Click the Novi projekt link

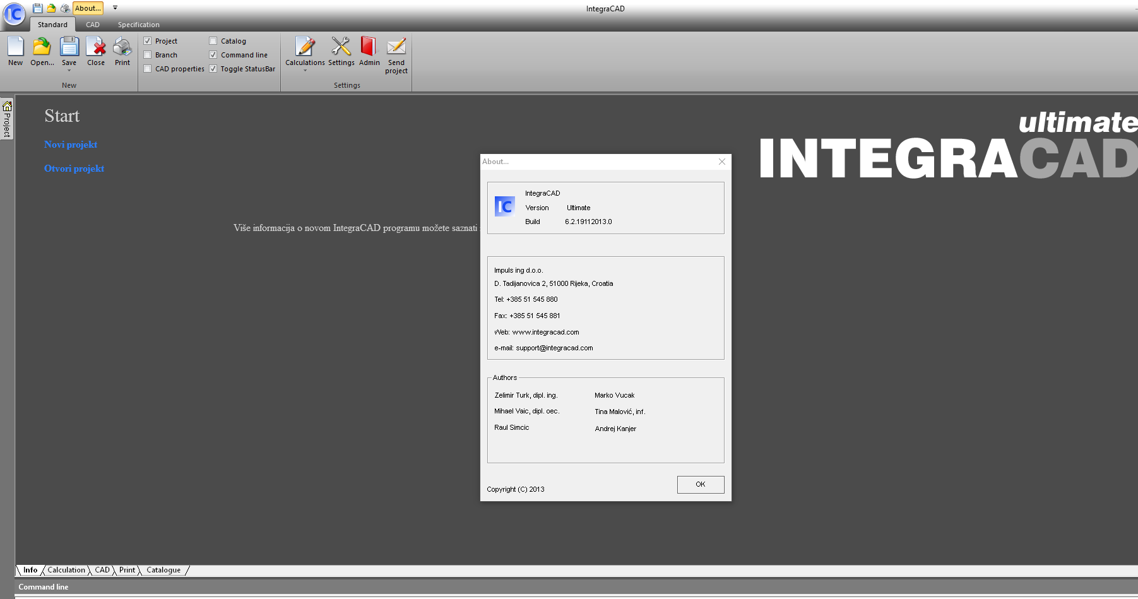click(71, 145)
